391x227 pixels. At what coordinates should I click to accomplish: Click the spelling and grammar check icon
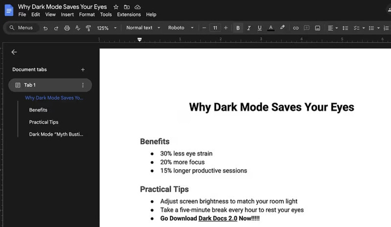coord(78,28)
